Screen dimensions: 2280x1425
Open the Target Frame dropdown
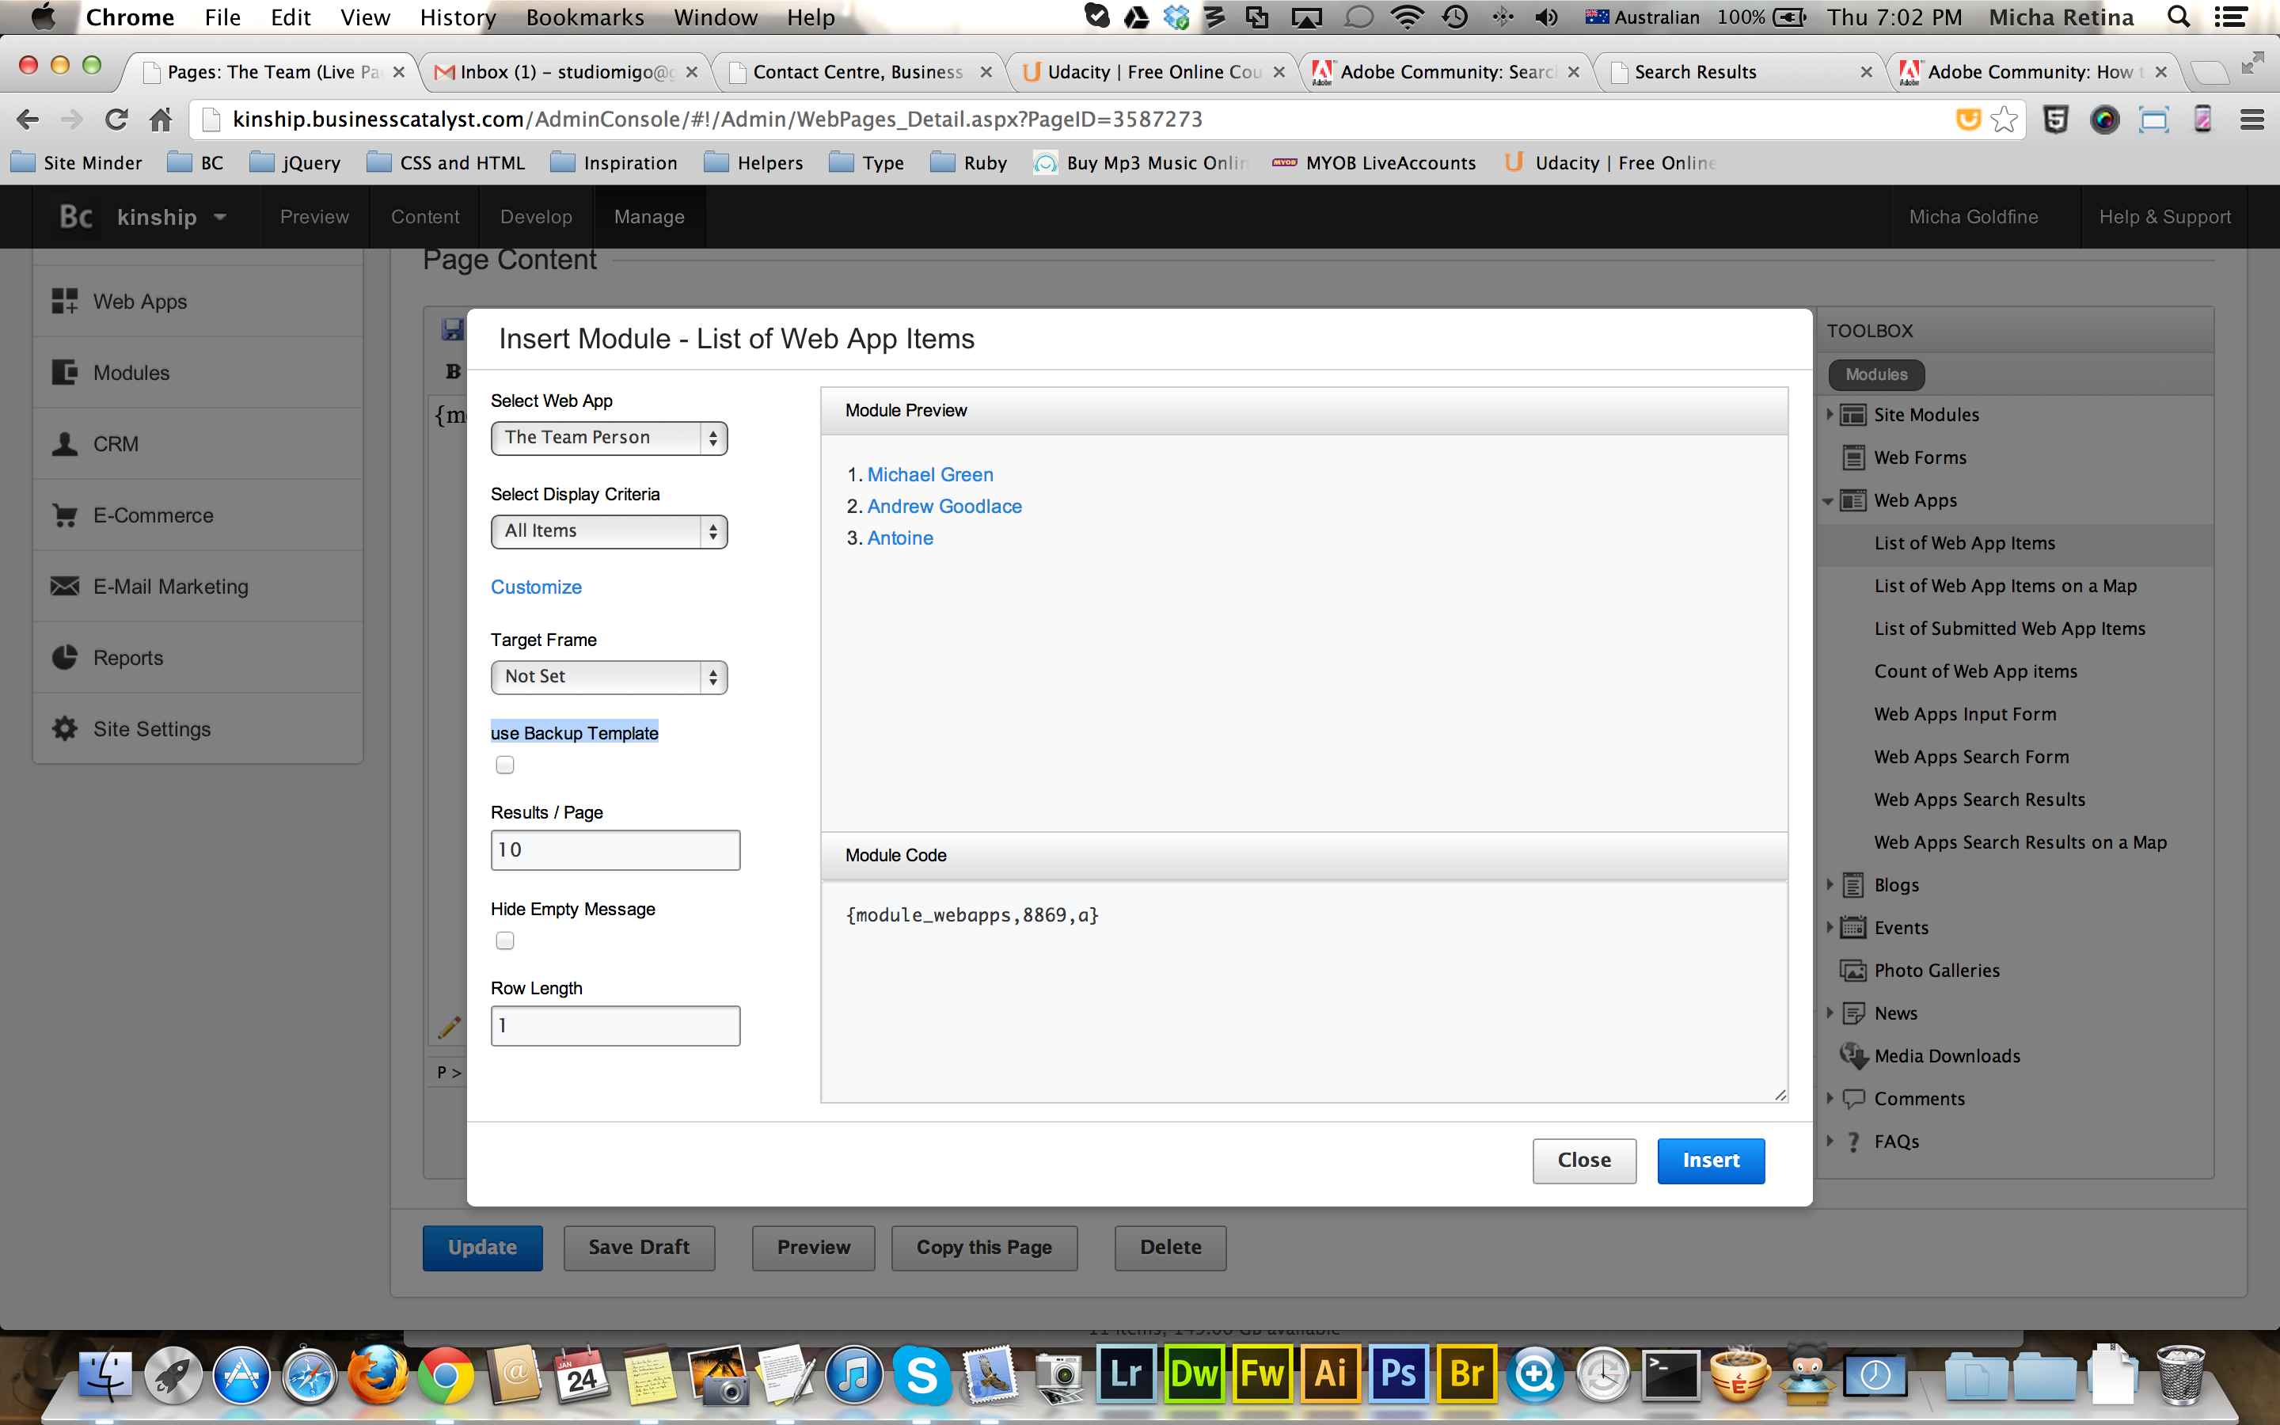point(609,677)
